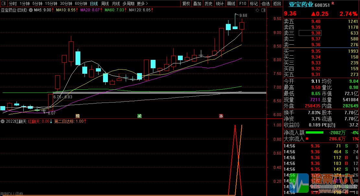Open the 更多 periods expander
The image size is (360, 196).
tap(142, 4)
